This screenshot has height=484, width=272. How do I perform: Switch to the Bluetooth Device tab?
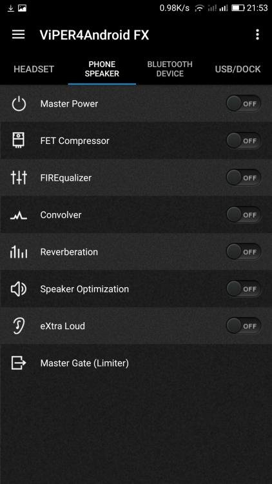tap(170, 69)
